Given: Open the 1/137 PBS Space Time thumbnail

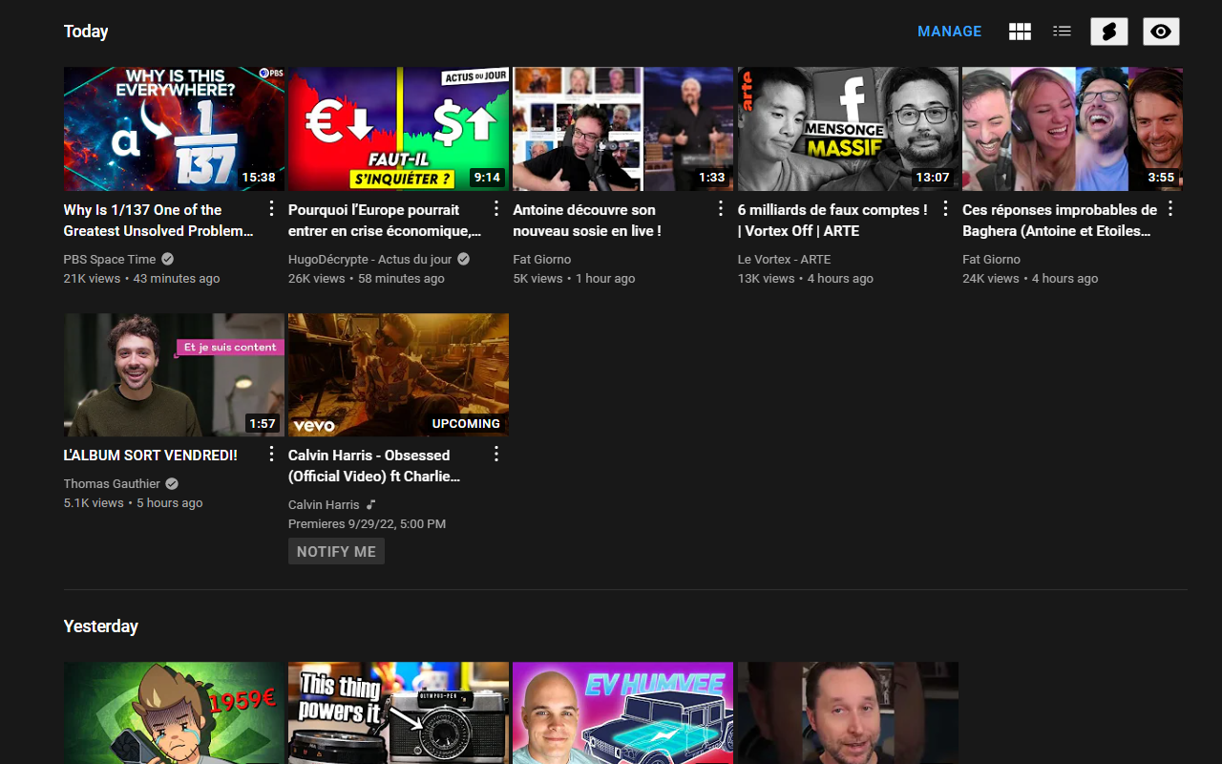Looking at the screenshot, I should [x=174, y=129].
